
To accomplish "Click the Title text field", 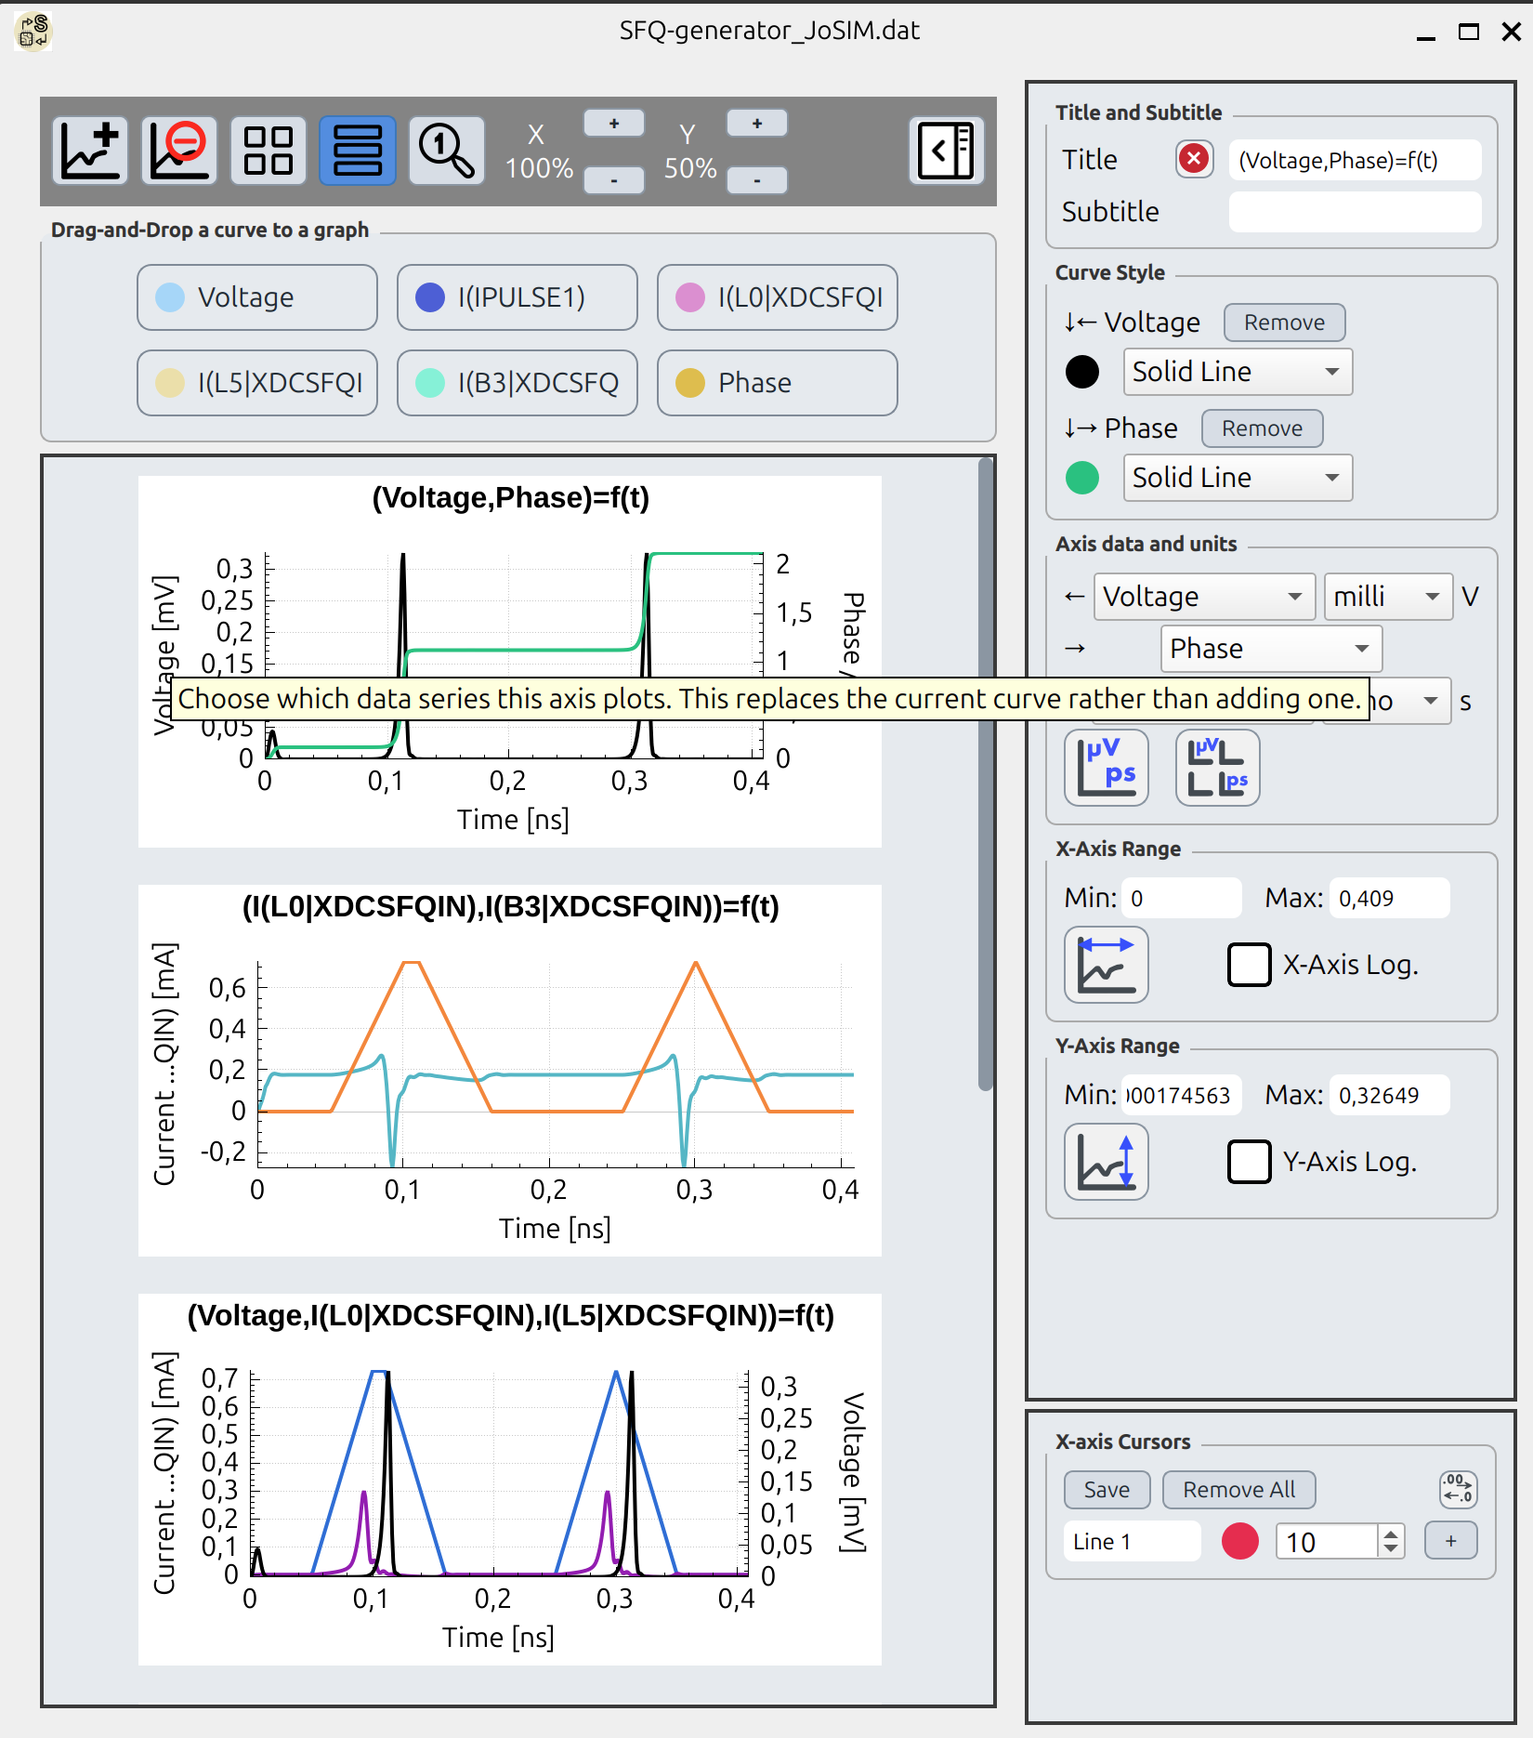I will (1355, 160).
